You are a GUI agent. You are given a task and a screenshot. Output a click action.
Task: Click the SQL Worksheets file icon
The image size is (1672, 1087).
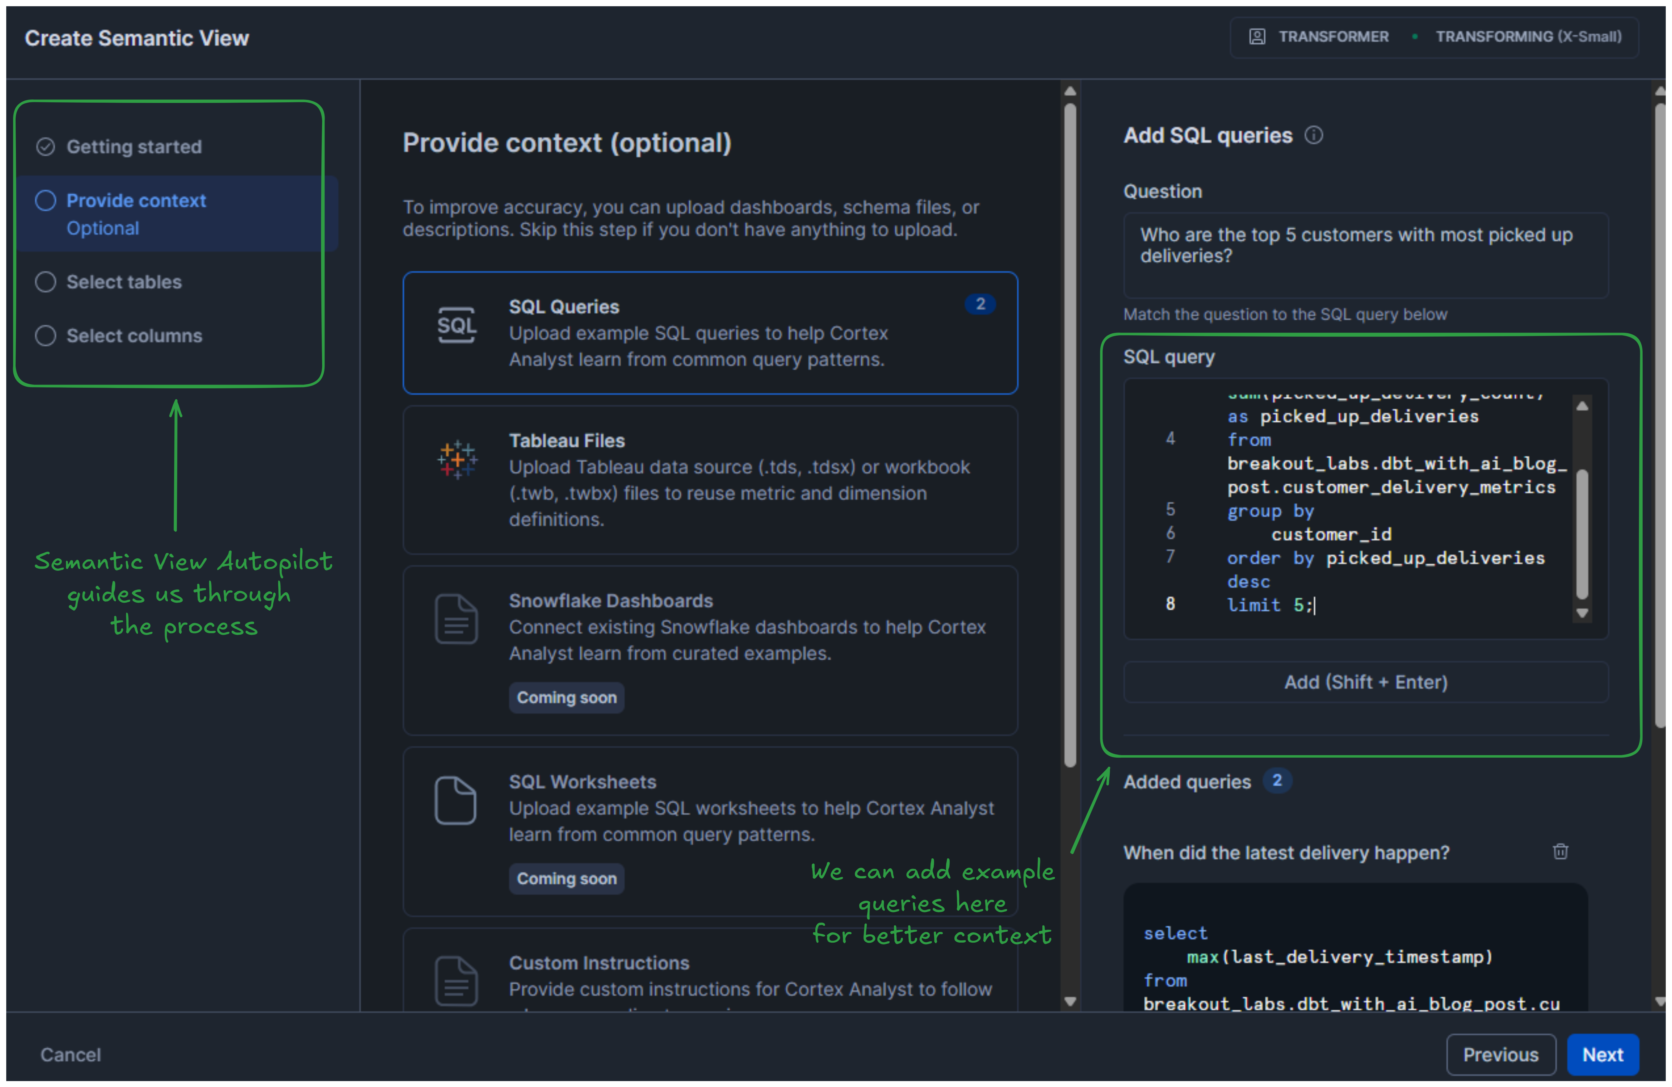coord(455,800)
